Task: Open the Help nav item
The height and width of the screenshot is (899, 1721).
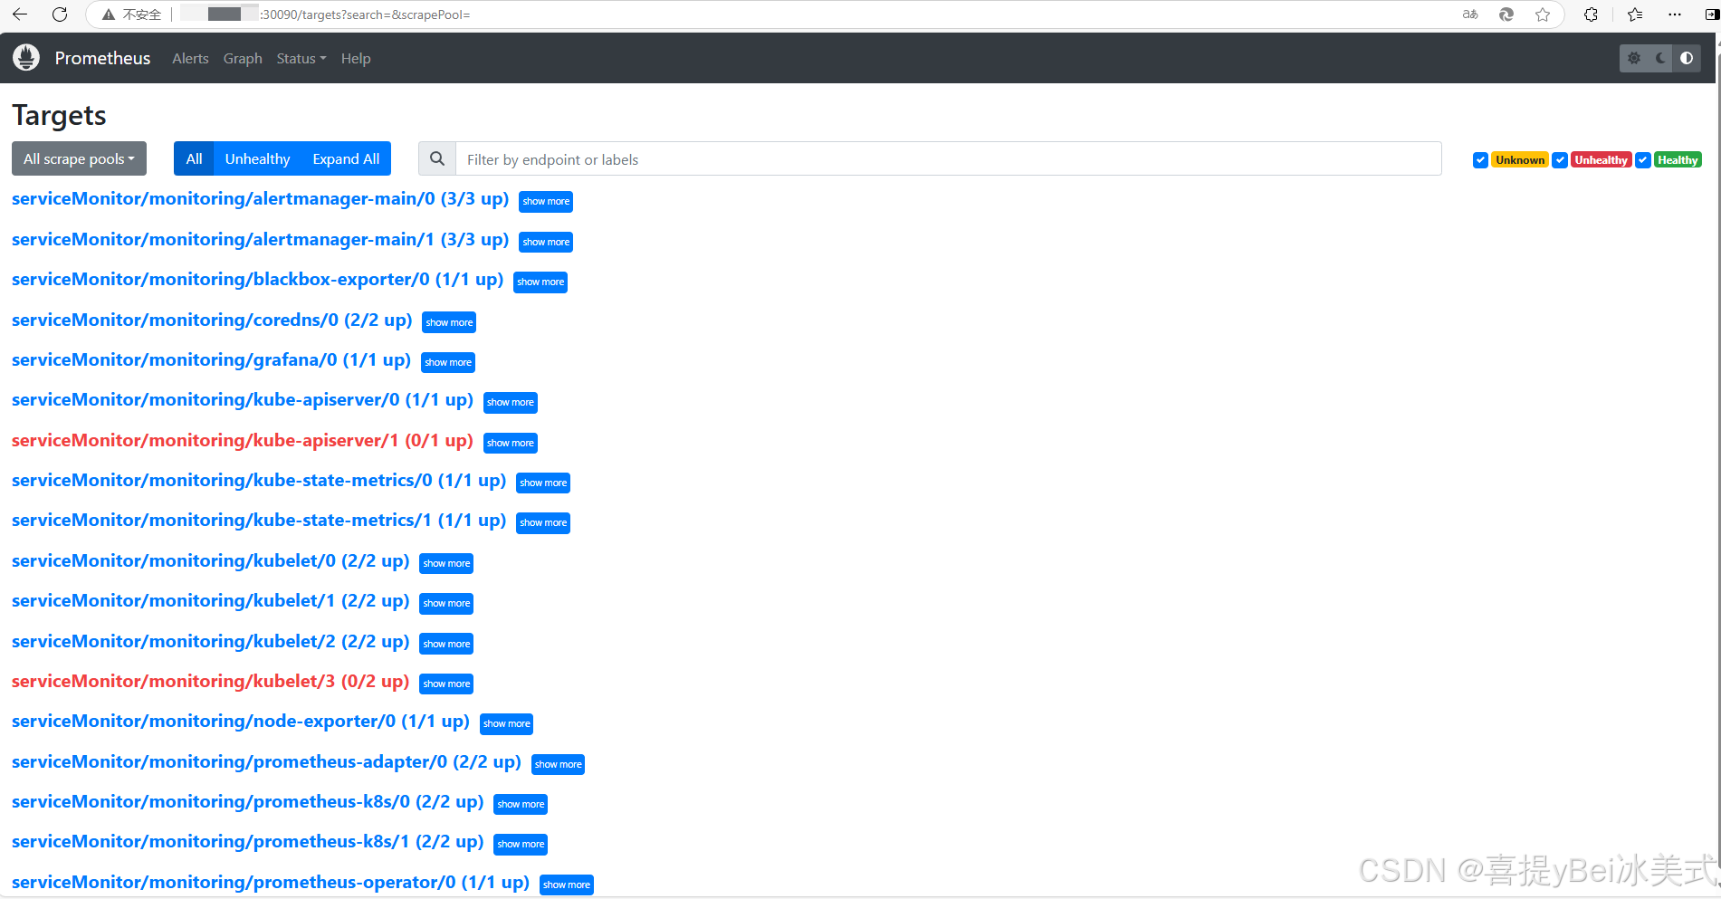Action: pyautogui.click(x=356, y=58)
